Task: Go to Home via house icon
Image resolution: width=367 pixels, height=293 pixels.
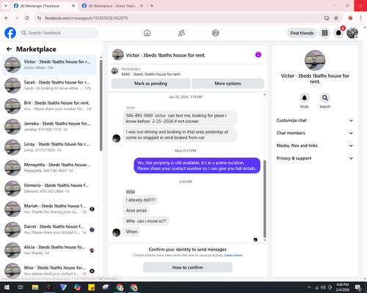Action: 147,33
